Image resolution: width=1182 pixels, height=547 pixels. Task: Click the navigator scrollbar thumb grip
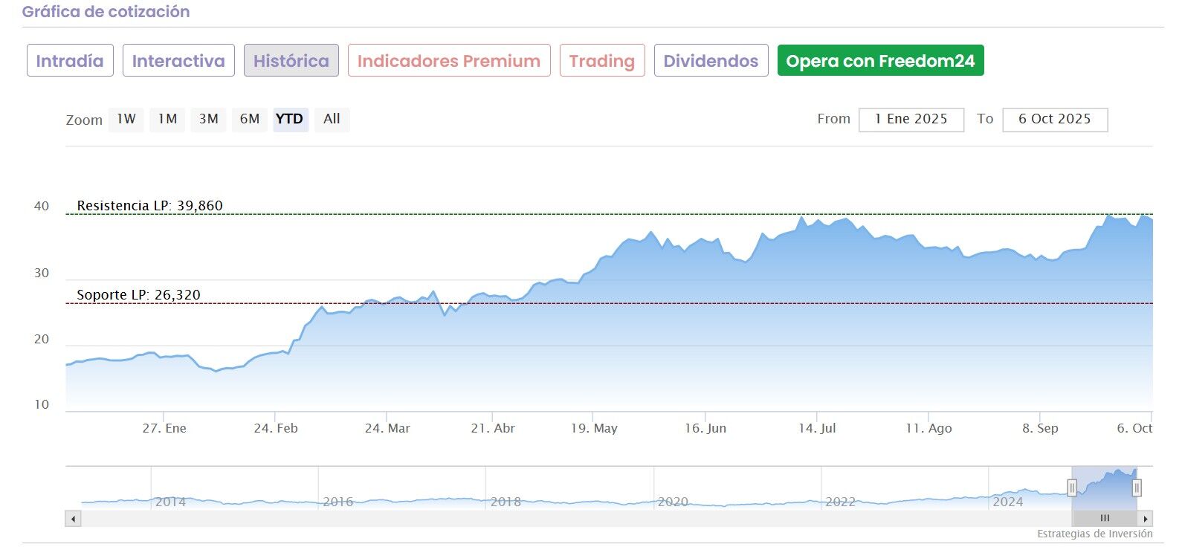1105,519
